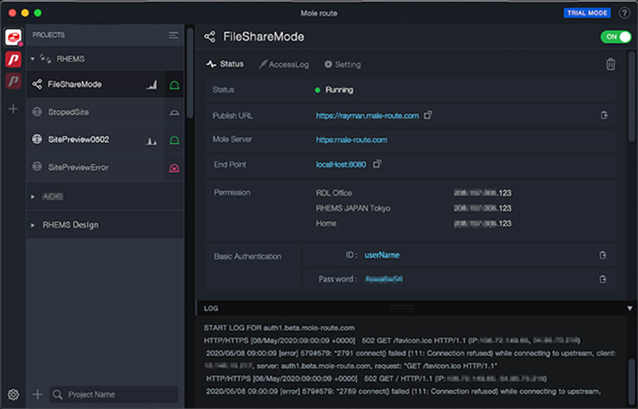Add a new workspace with sidebar plus
This screenshot has height=409, width=638.
[x=13, y=109]
